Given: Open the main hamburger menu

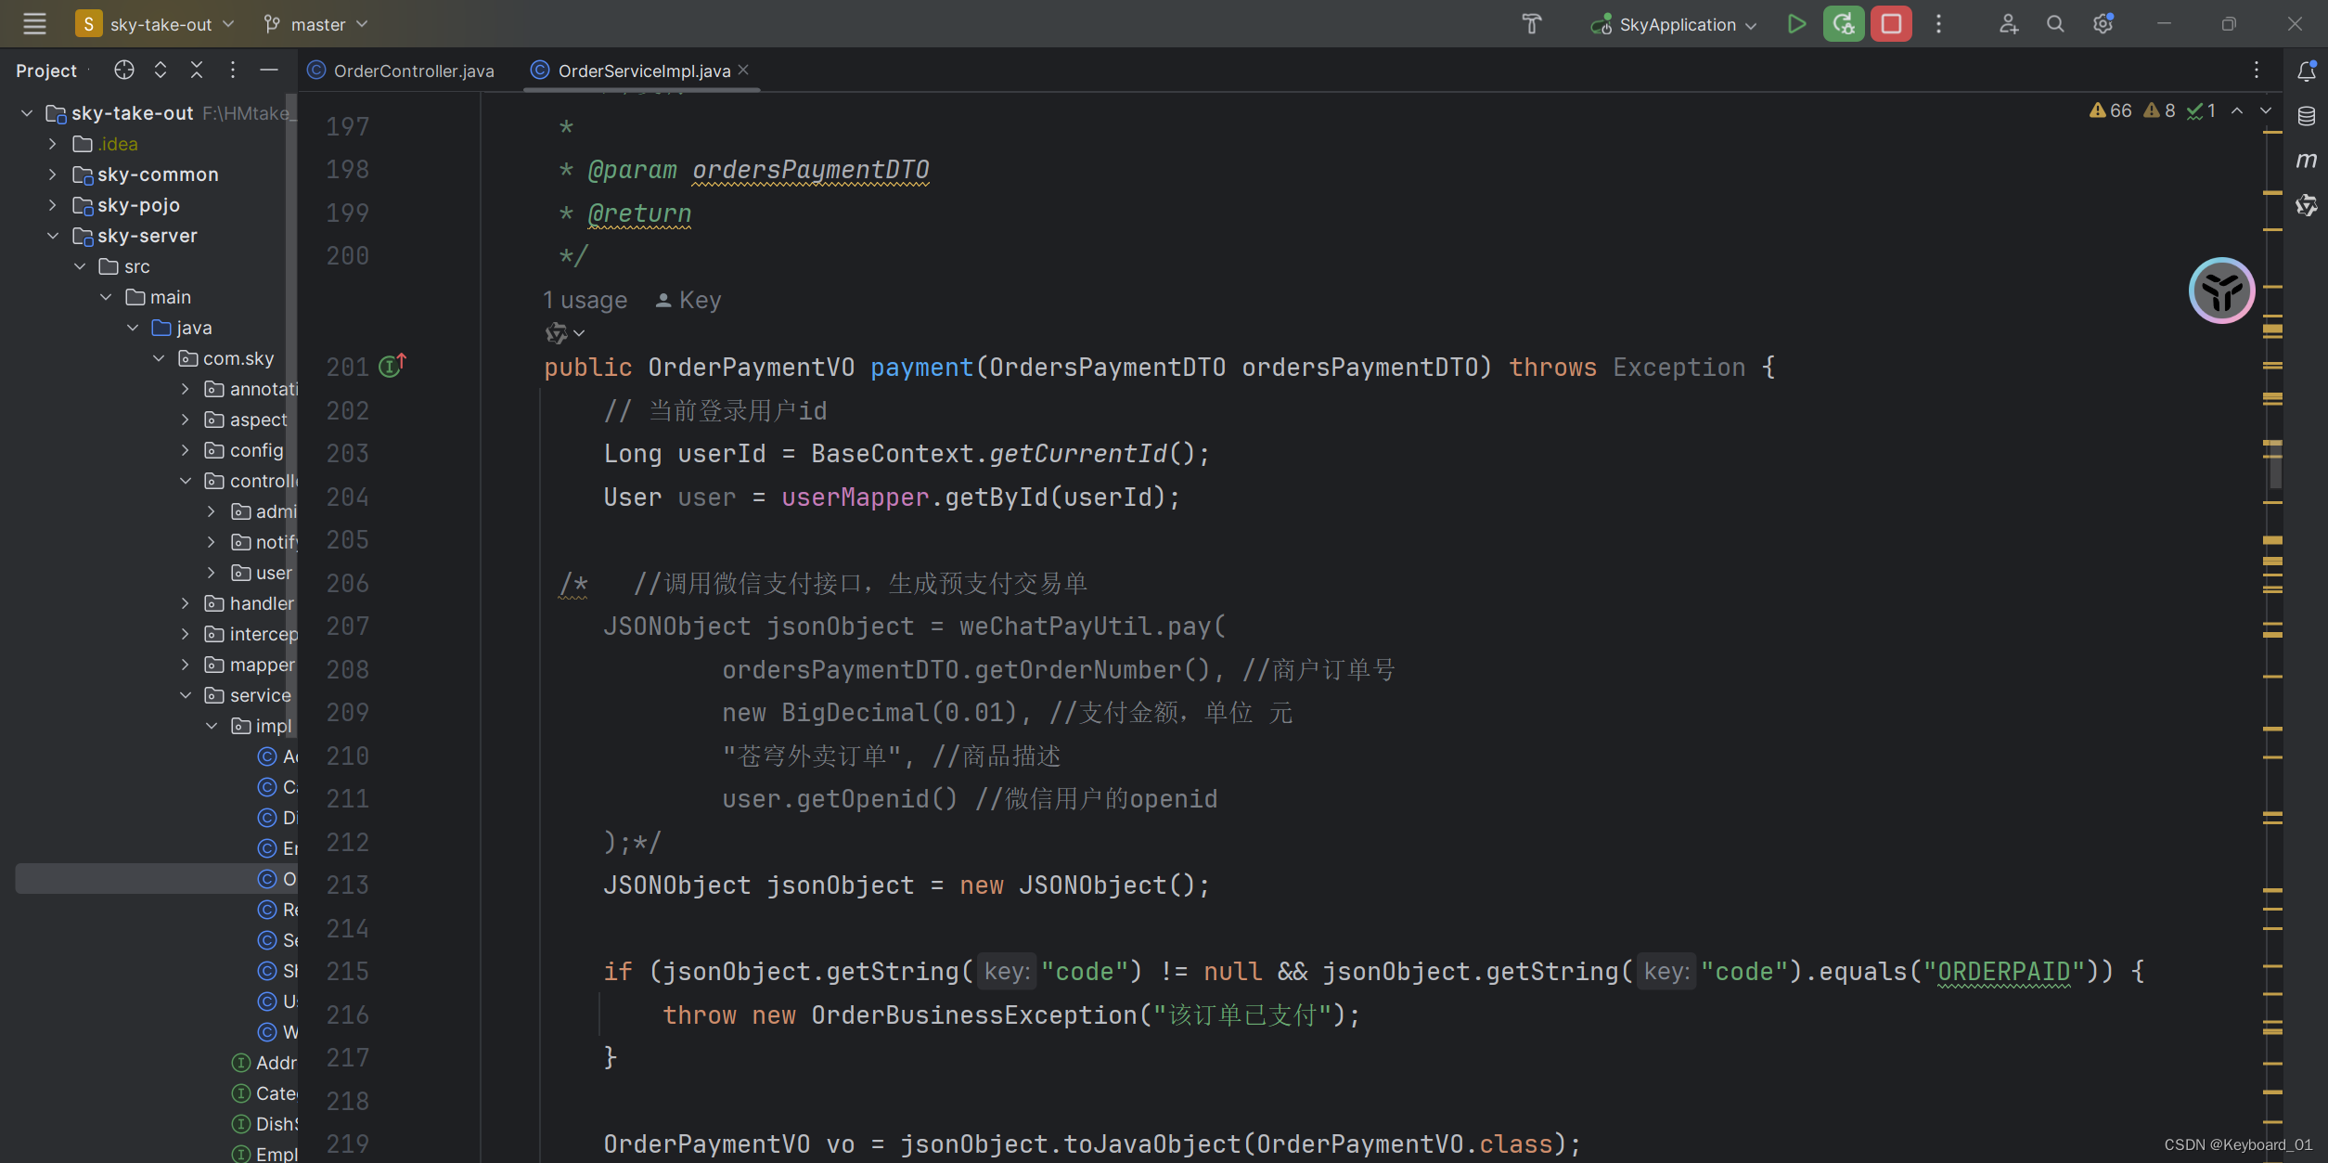Looking at the screenshot, I should pyautogui.click(x=34, y=24).
